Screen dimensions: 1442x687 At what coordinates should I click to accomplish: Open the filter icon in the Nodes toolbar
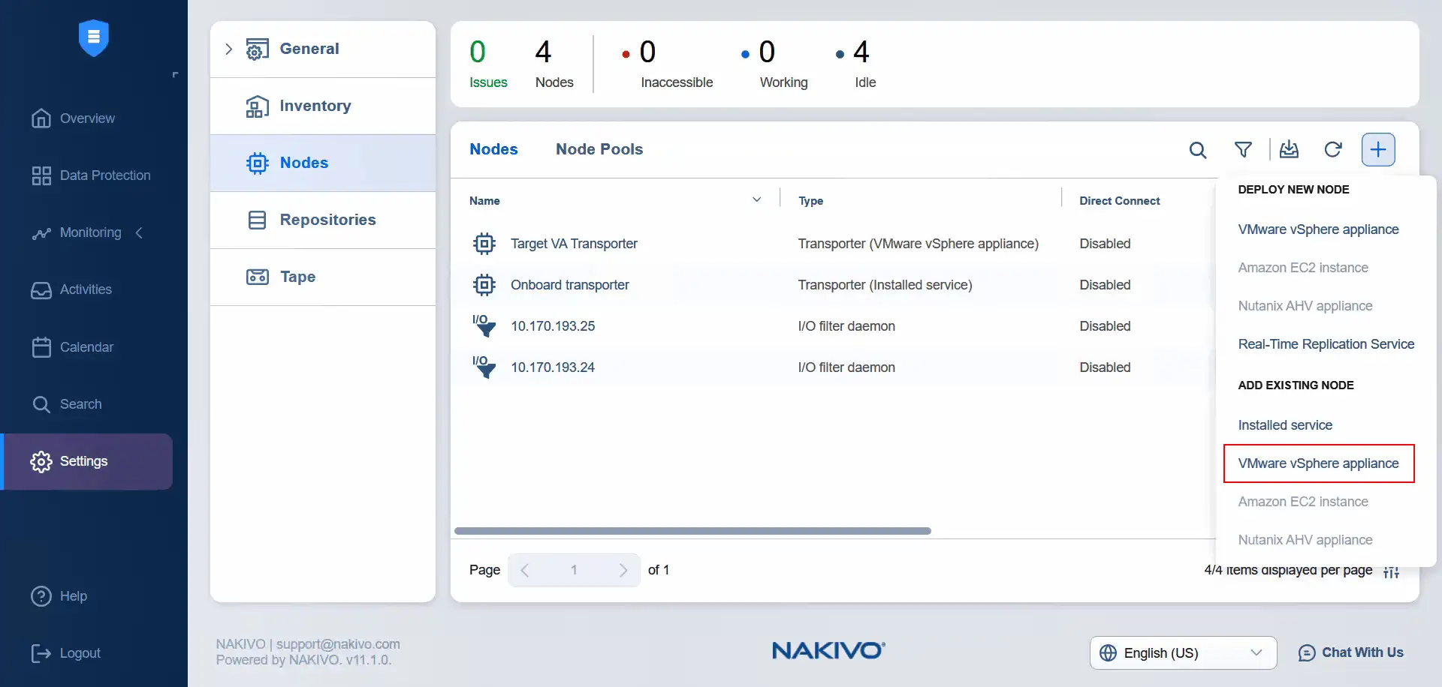1243,149
